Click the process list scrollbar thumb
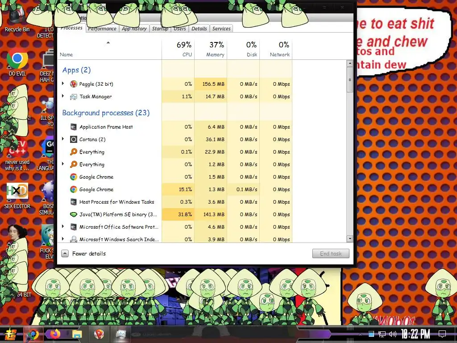The image size is (457, 343). (350, 79)
